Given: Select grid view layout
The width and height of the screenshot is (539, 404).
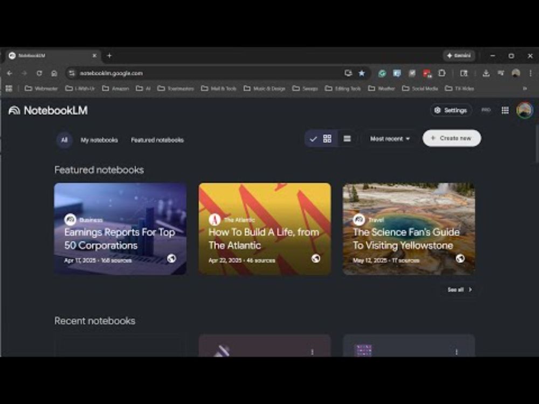Looking at the screenshot, I should pyautogui.click(x=322, y=139).
